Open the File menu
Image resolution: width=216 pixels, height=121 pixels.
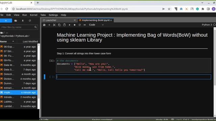pyautogui.click(x=2, y=15)
